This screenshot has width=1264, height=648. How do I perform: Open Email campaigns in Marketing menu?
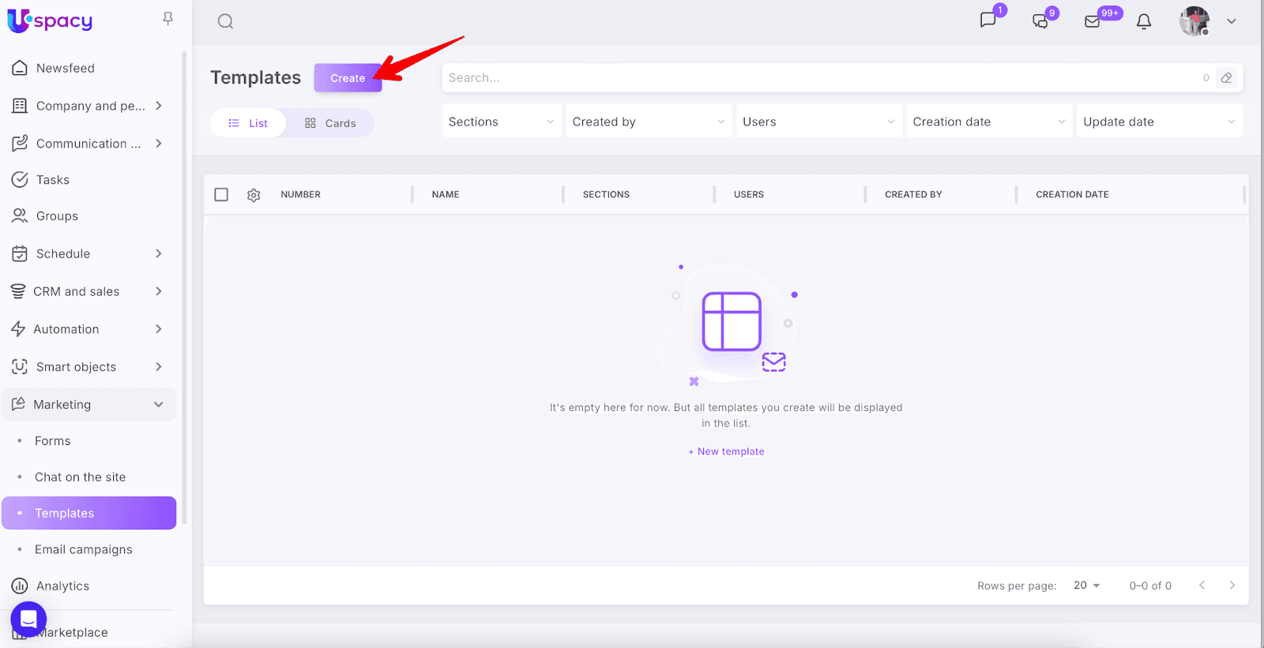tap(83, 549)
